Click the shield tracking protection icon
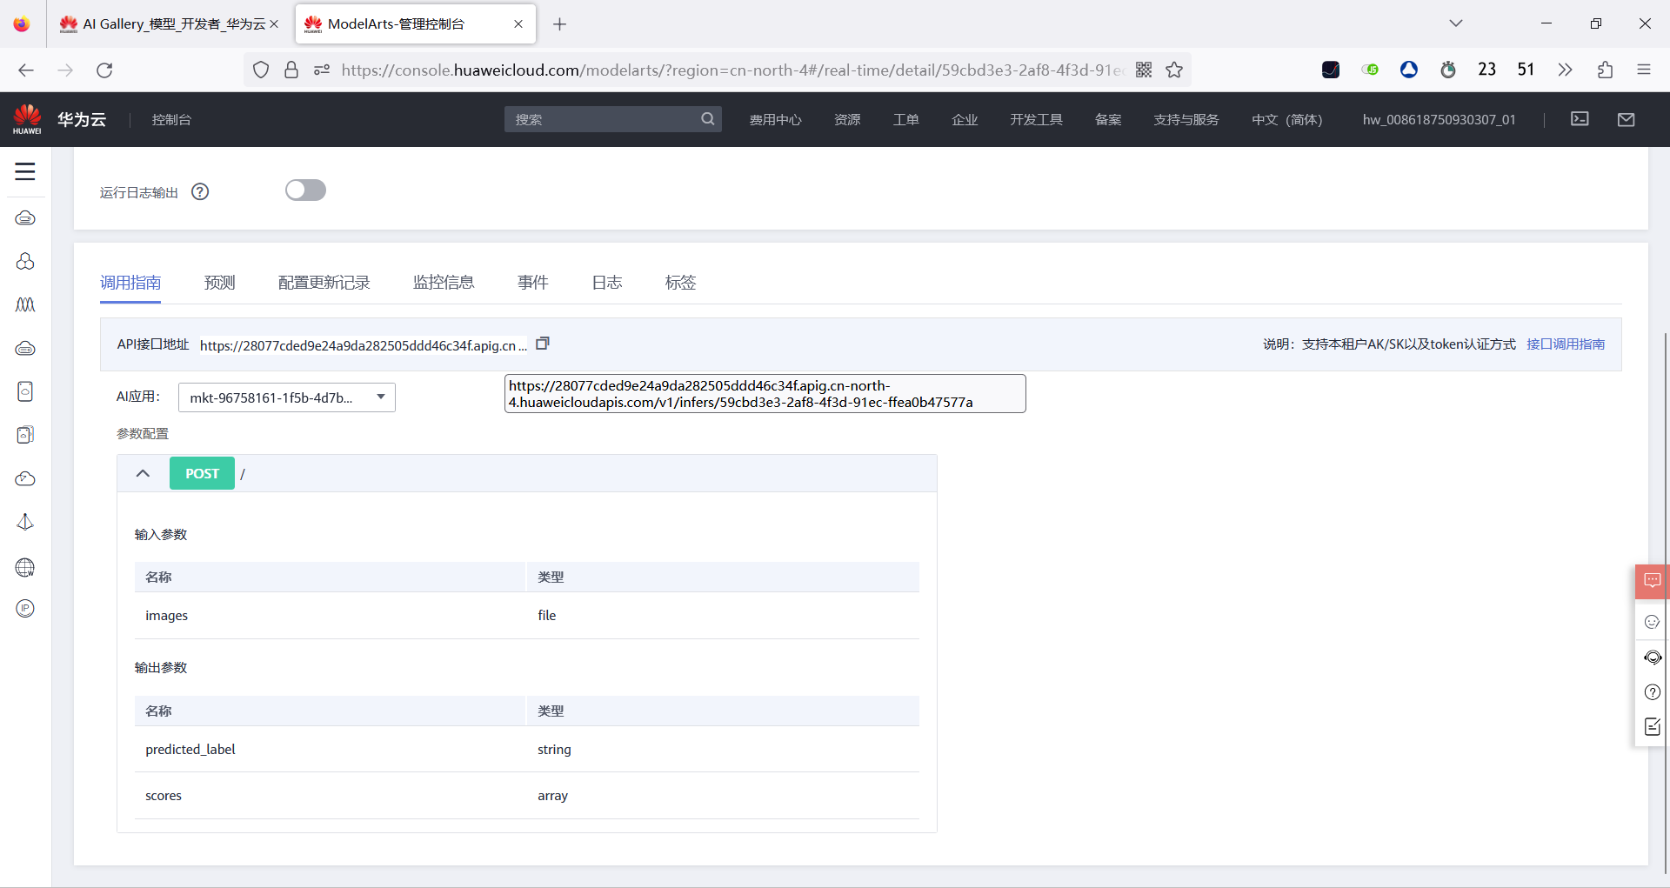This screenshot has width=1670, height=888. [261, 70]
